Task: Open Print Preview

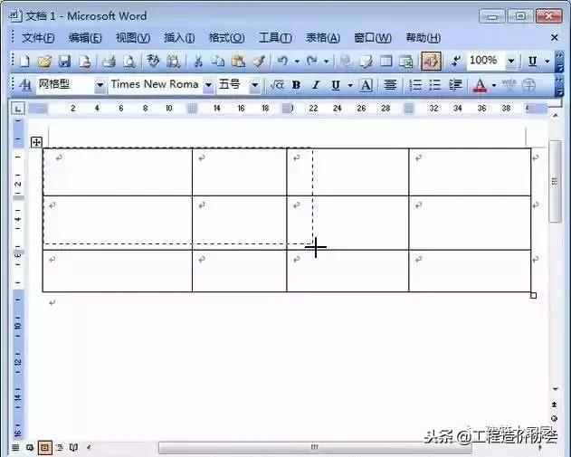Action: [x=128, y=62]
